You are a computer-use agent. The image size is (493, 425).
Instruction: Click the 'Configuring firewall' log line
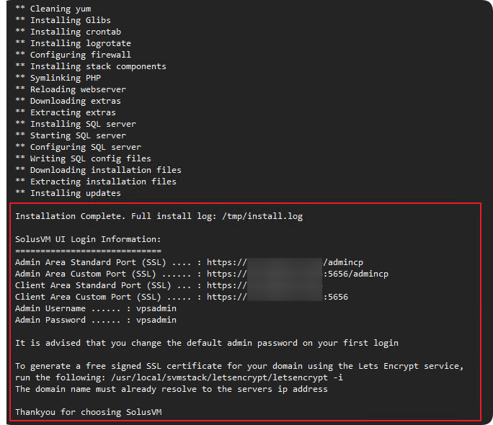coord(74,55)
